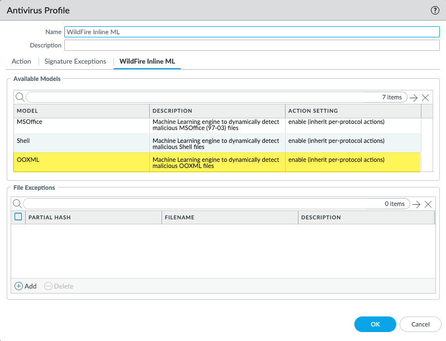Focus the Name field with WildFire Inline ML
Viewport: 446px width, 341px height.
pos(252,32)
